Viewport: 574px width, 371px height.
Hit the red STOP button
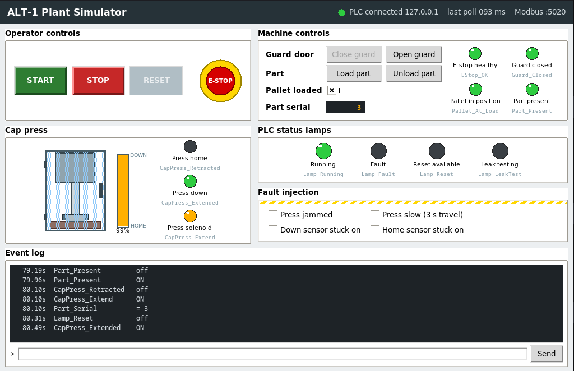98,81
